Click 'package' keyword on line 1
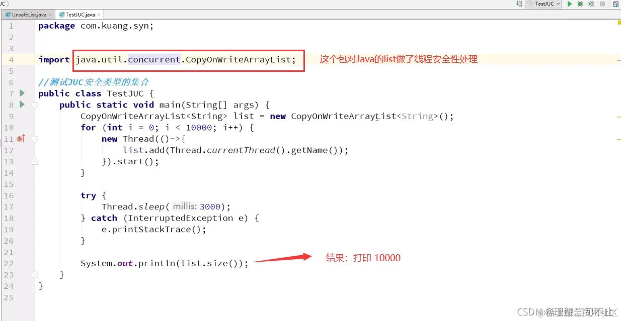 pos(57,26)
